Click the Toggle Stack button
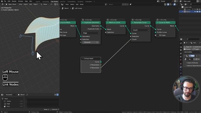The image size is (201, 113). tap(197, 49)
